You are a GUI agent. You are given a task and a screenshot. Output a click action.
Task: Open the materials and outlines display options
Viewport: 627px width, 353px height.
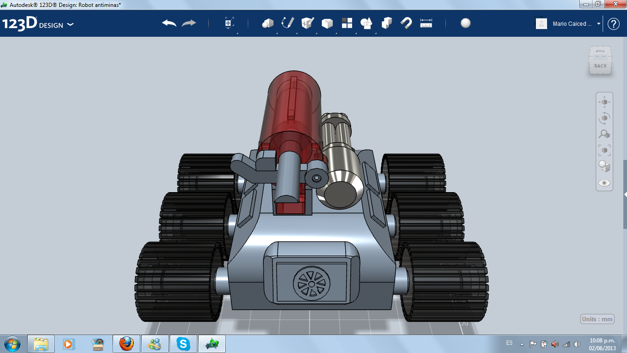click(604, 166)
